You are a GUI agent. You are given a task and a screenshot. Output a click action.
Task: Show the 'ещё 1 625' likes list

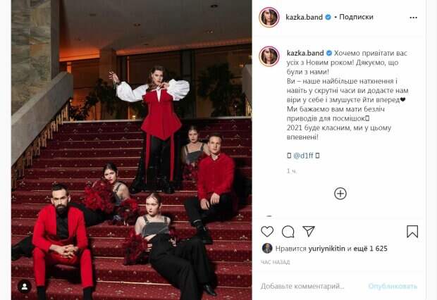coord(370,249)
